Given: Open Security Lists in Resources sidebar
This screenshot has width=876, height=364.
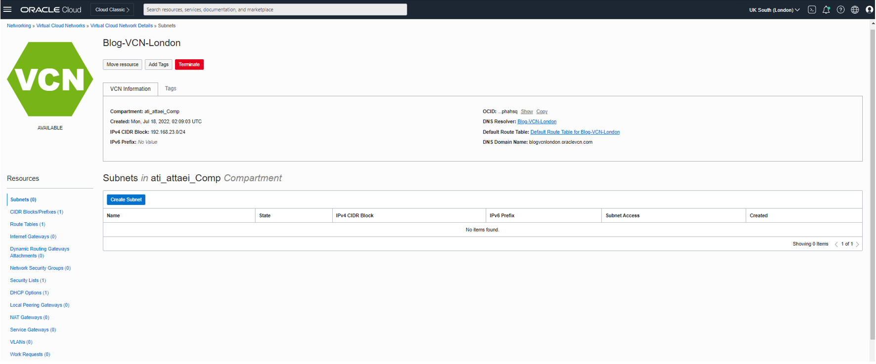Looking at the screenshot, I should pyautogui.click(x=28, y=281).
